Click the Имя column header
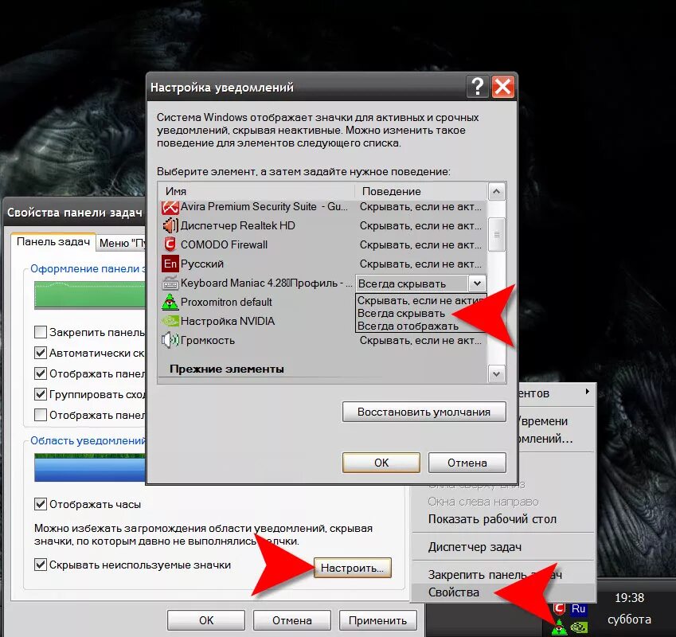 coord(257,191)
